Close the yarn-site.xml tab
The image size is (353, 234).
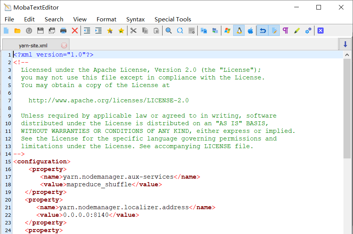click(64, 45)
